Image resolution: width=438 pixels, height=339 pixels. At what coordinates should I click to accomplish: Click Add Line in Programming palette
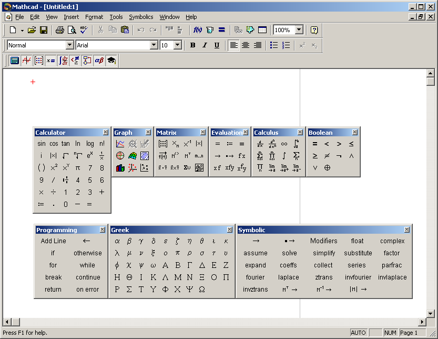pos(53,241)
